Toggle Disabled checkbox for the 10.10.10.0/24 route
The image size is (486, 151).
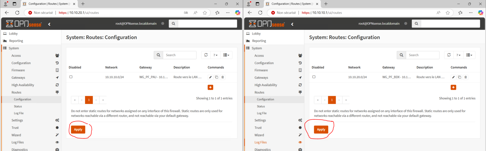click(x=71, y=77)
